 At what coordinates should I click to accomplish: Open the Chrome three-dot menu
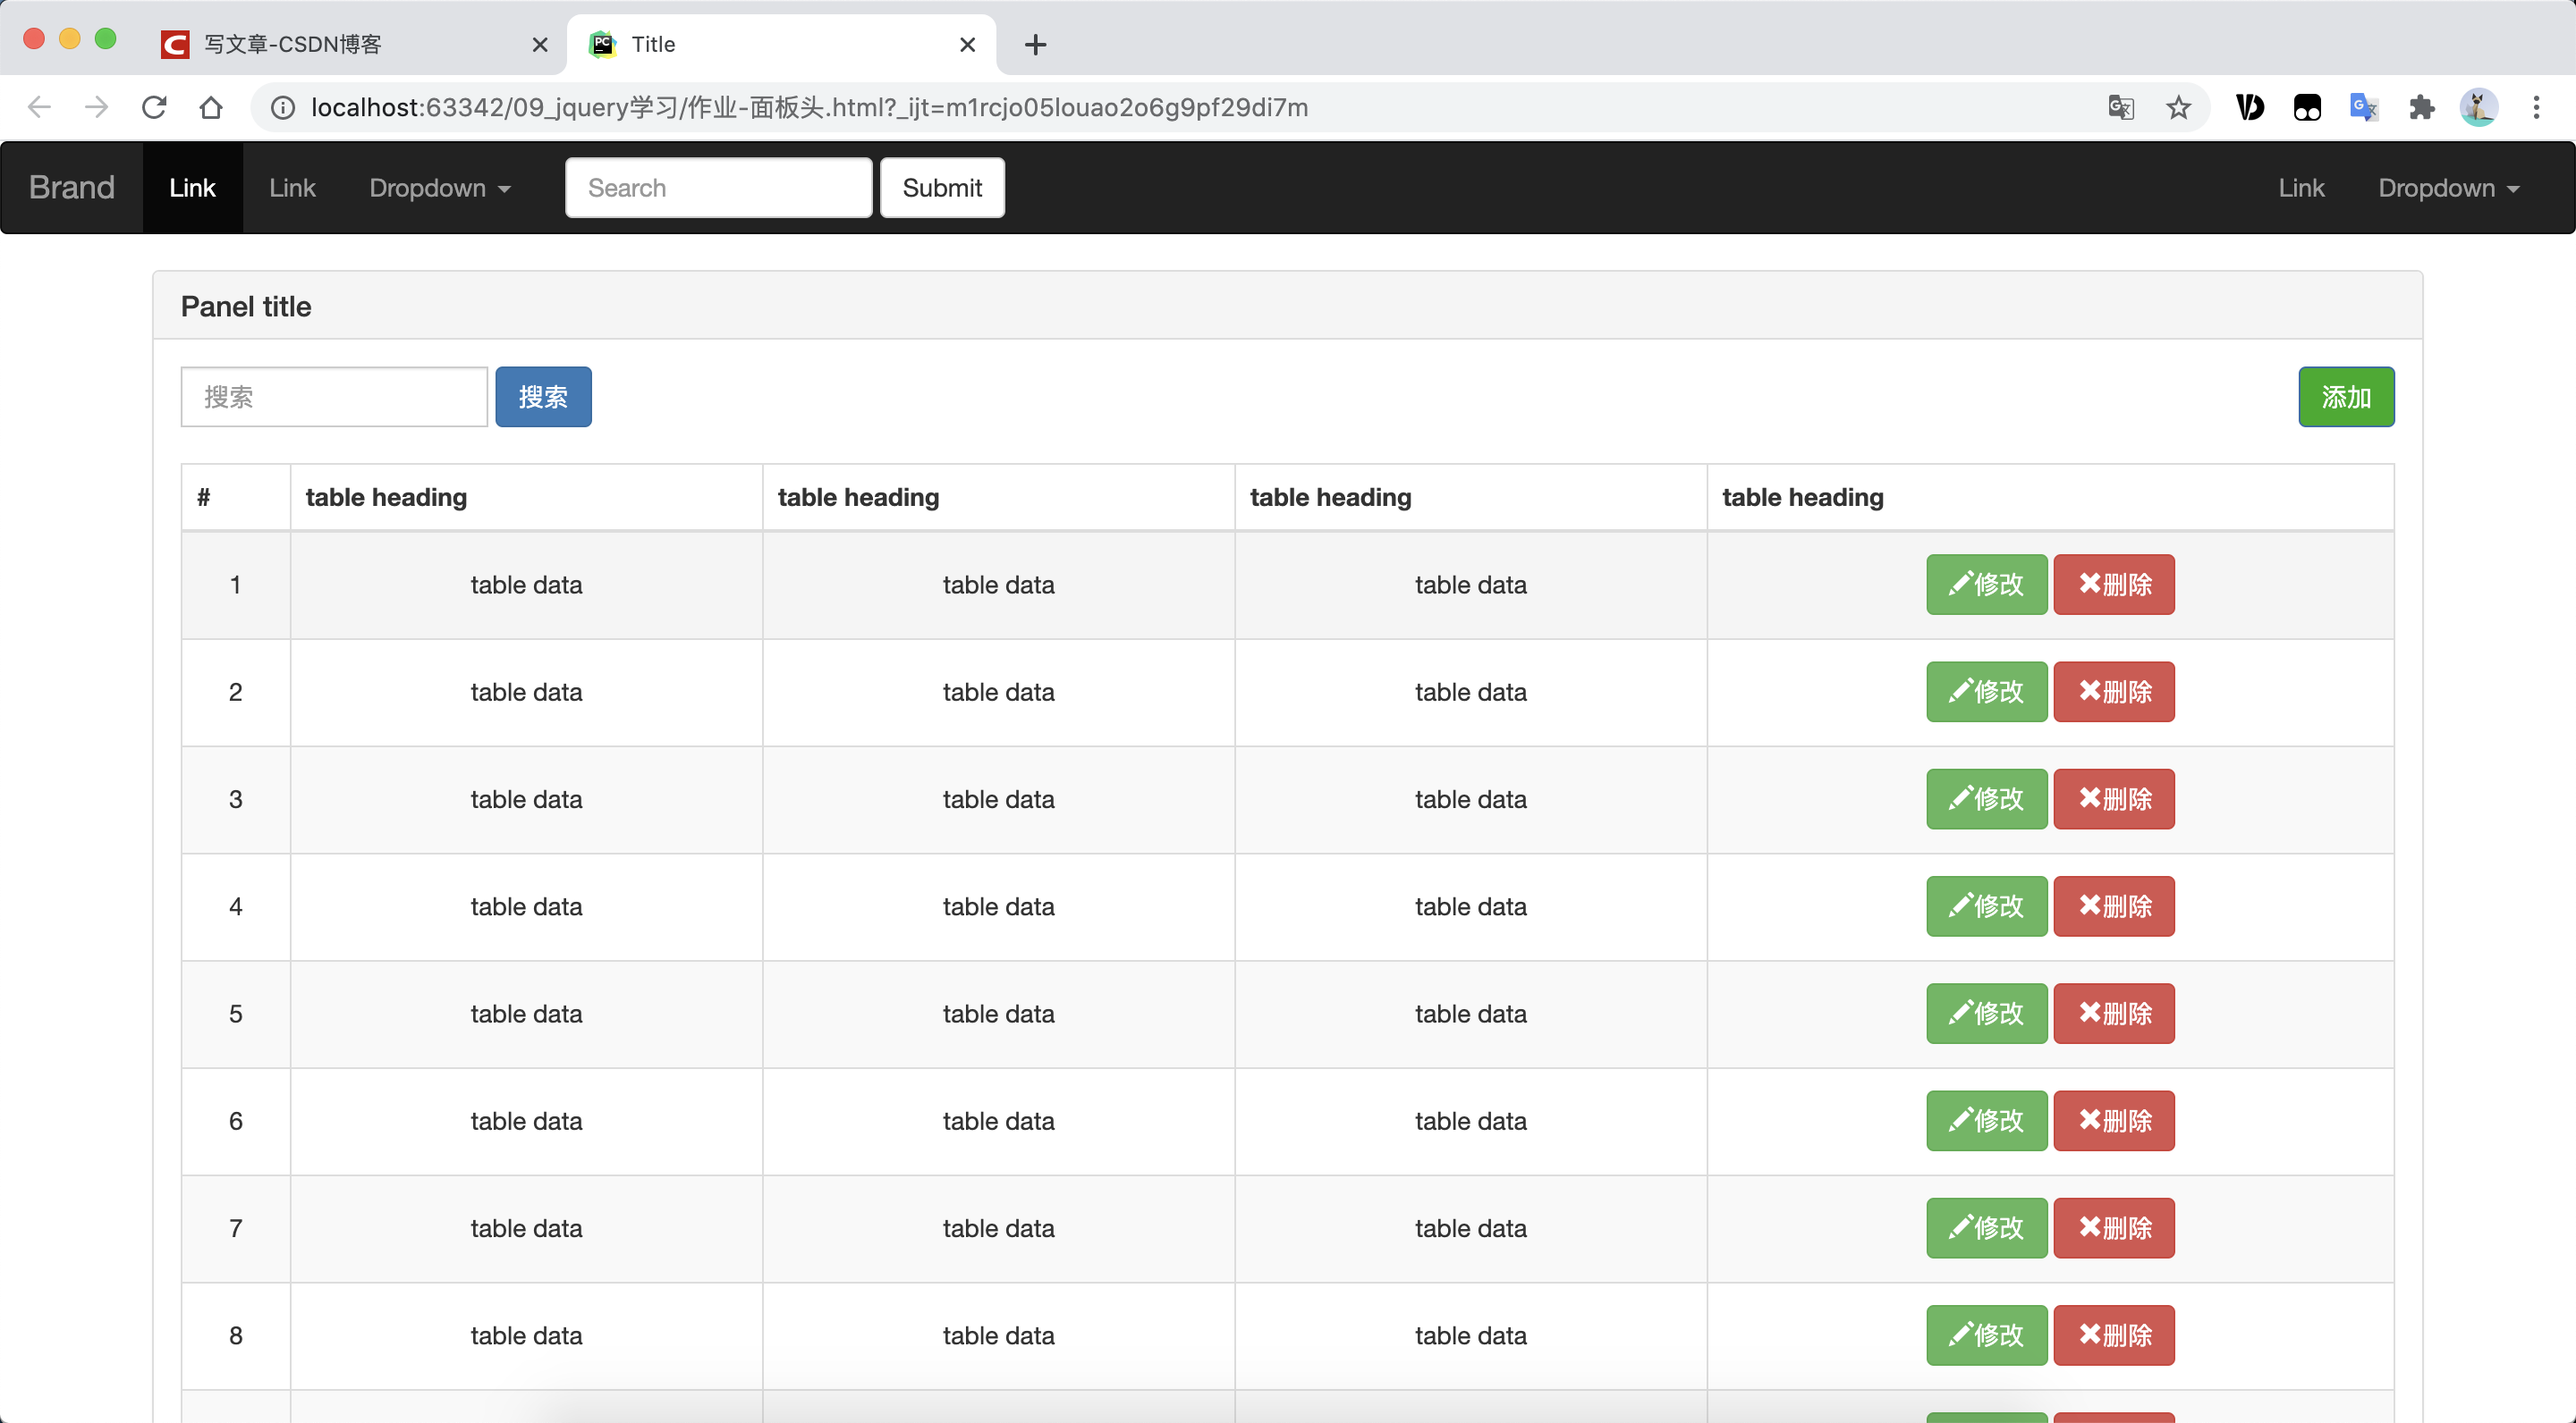tap(2535, 107)
